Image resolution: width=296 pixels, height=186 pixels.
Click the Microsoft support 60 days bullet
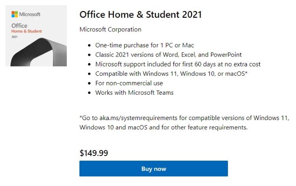click(178, 64)
